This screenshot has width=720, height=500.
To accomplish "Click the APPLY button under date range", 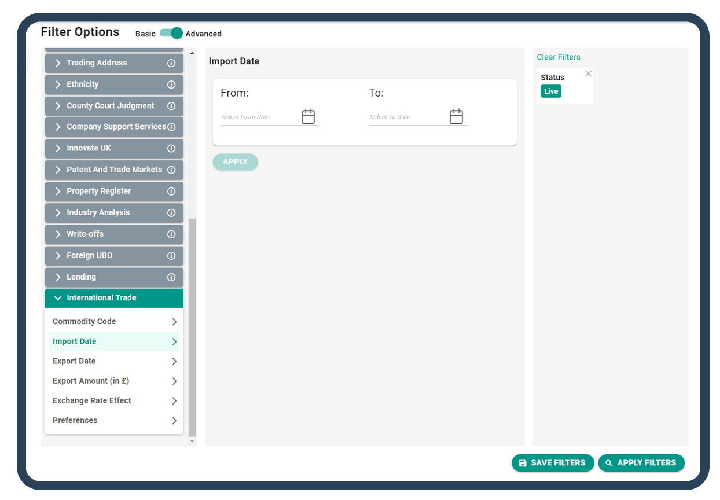I will point(236,162).
